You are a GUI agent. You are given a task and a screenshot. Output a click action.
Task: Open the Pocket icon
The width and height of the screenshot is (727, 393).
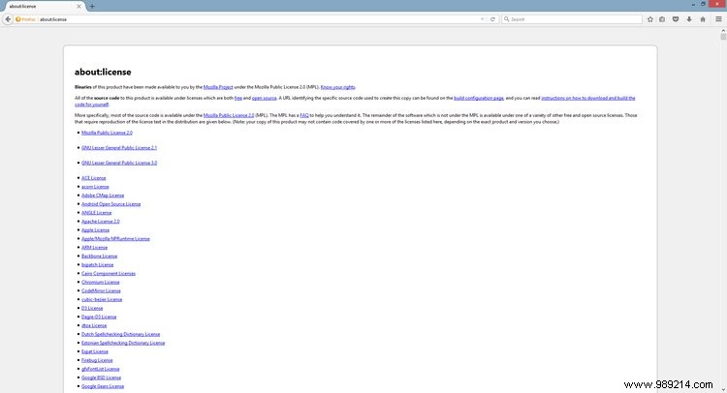pyautogui.click(x=677, y=18)
